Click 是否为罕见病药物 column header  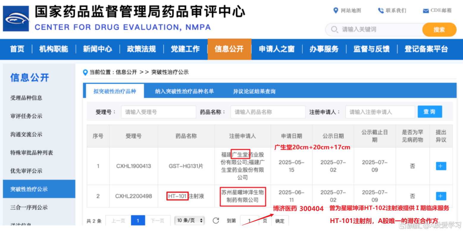[412, 136]
